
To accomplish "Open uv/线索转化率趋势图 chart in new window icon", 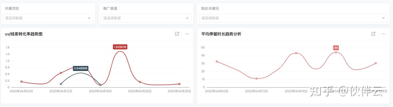I will tap(177, 34).
